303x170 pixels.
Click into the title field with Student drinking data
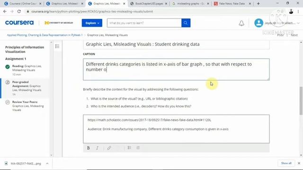[176, 44]
